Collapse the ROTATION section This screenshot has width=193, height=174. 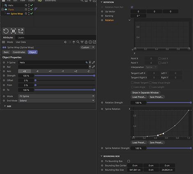click(101, 2)
